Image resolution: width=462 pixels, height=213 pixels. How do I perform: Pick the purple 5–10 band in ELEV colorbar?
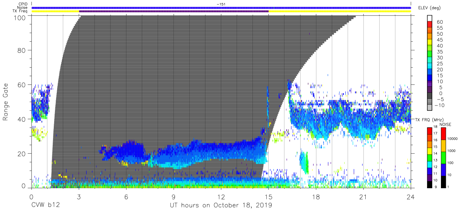[430, 85]
